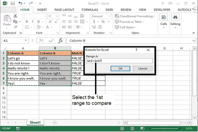
Task: Open Cell Styles menu
Action: [x=125, y=27]
